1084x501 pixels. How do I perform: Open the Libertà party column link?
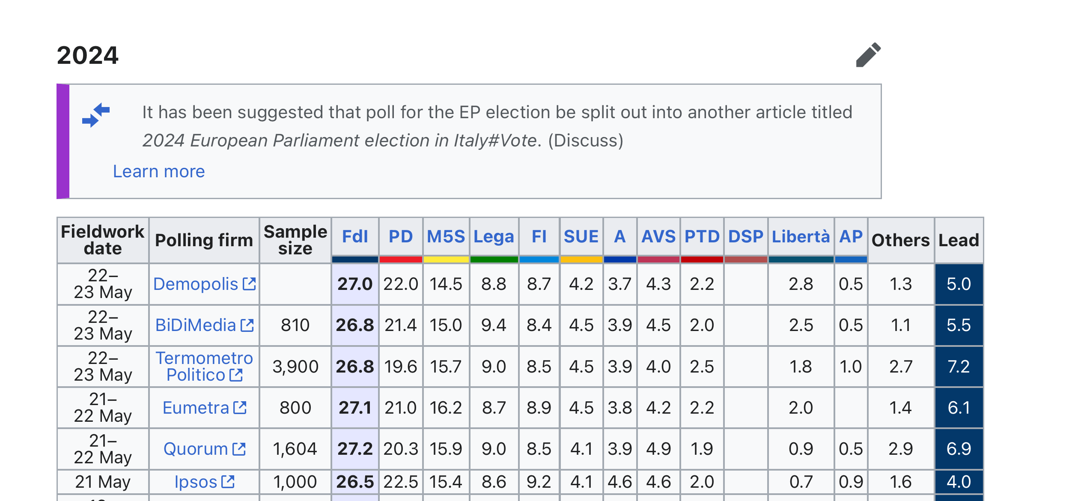tap(801, 236)
